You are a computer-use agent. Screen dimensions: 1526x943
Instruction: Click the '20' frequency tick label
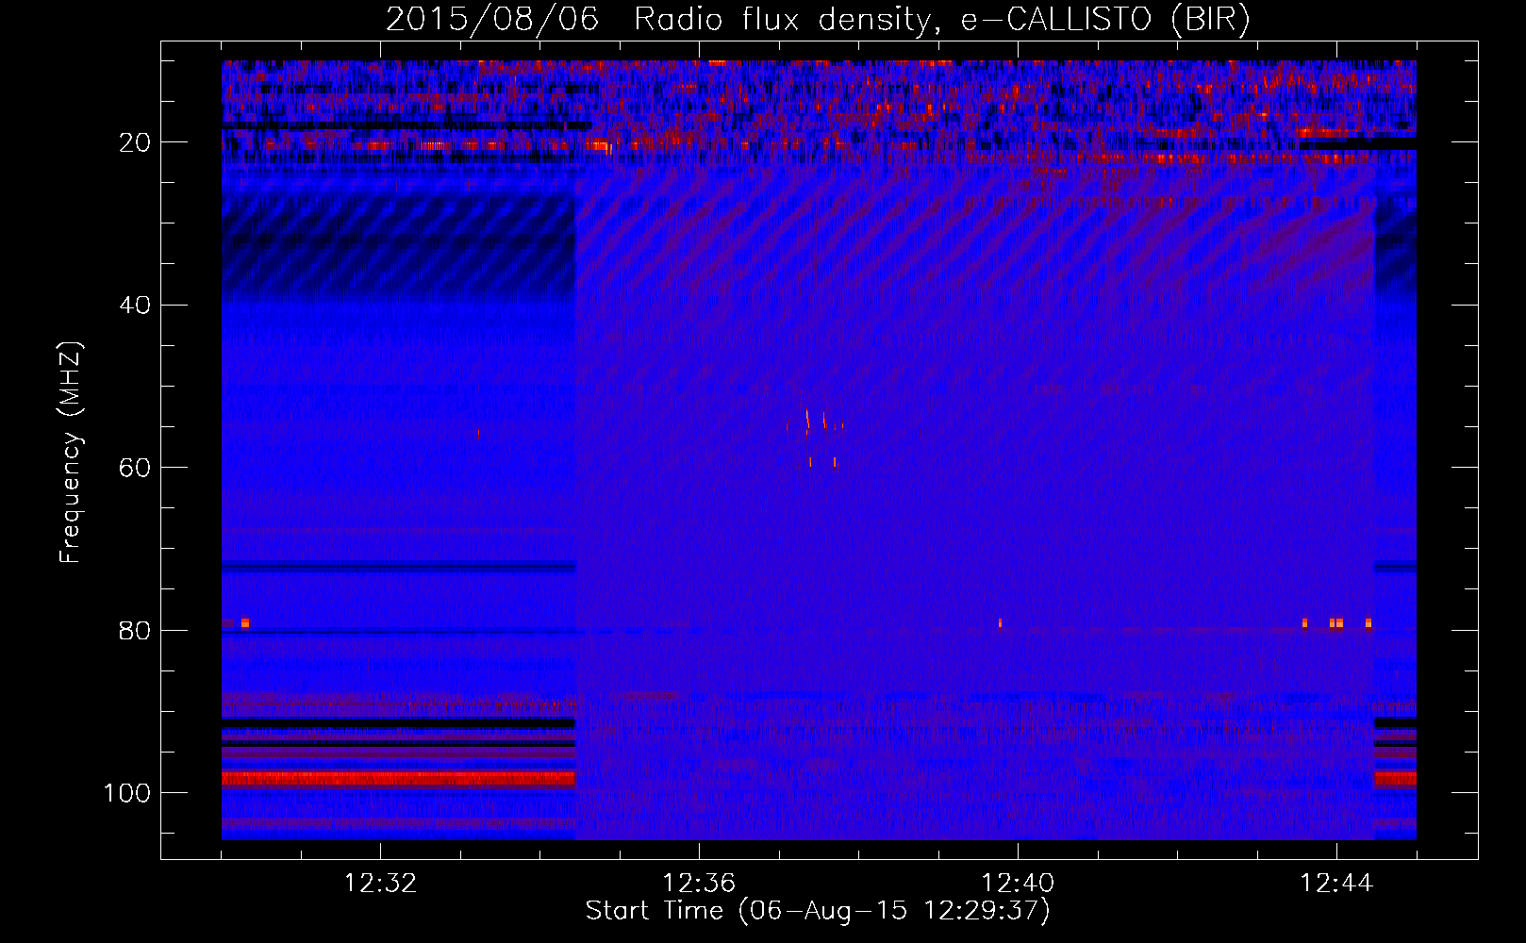tap(136, 142)
